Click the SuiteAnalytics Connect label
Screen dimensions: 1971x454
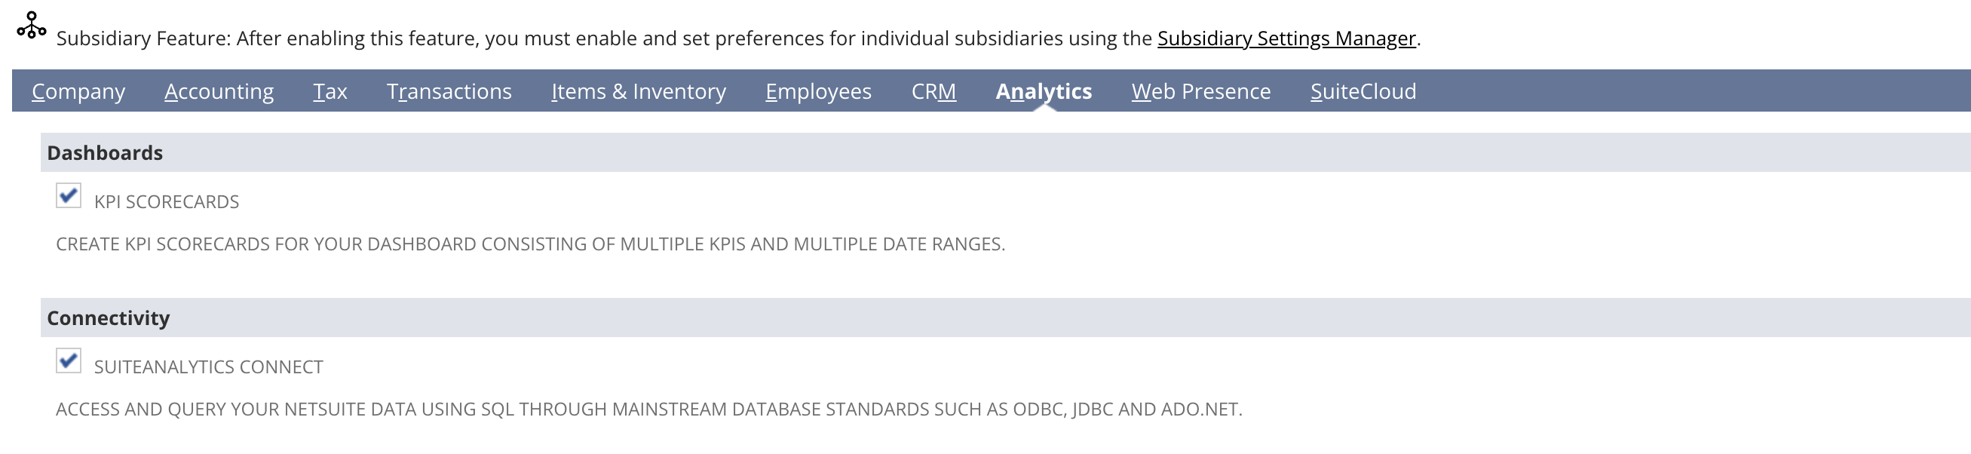click(x=208, y=367)
